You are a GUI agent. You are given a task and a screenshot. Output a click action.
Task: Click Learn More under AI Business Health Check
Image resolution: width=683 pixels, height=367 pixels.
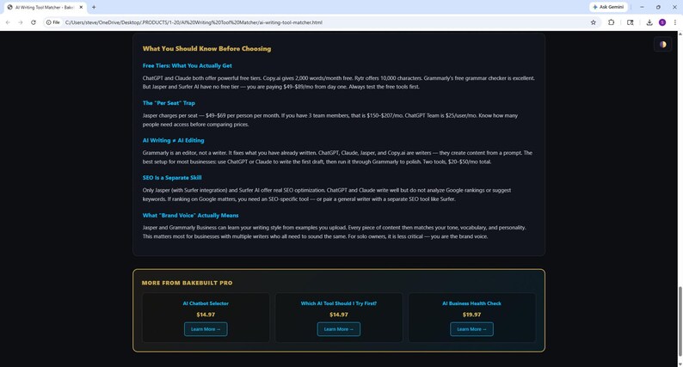point(471,329)
